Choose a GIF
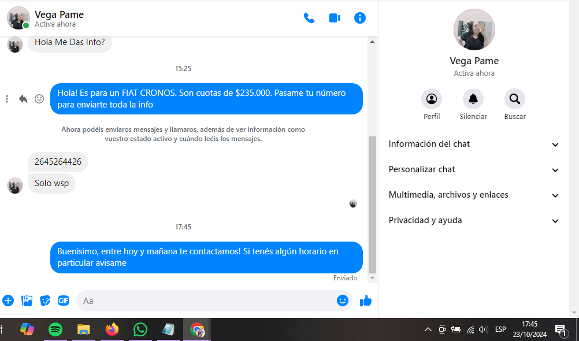Screen dimensions: 579x341 pos(64,301)
